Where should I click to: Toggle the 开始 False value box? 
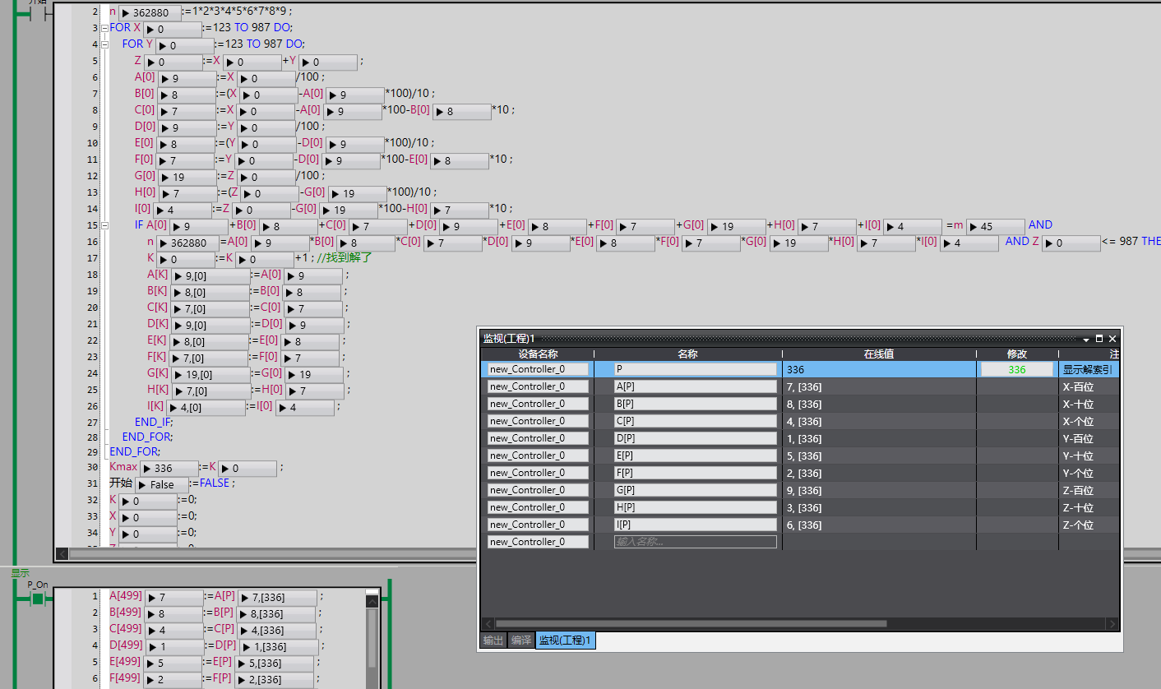tap(161, 485)
